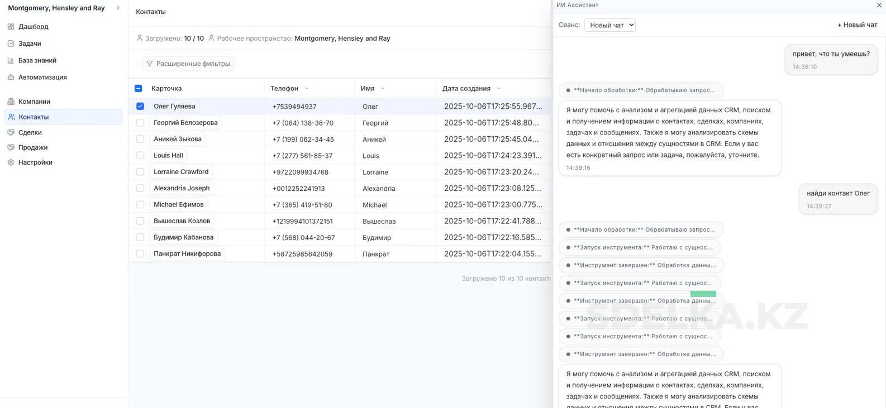The width and height of the screenshot is (886, 408).
Task: Click the Компании building icon
Action: pyautogui.click(x=11, y=102)
